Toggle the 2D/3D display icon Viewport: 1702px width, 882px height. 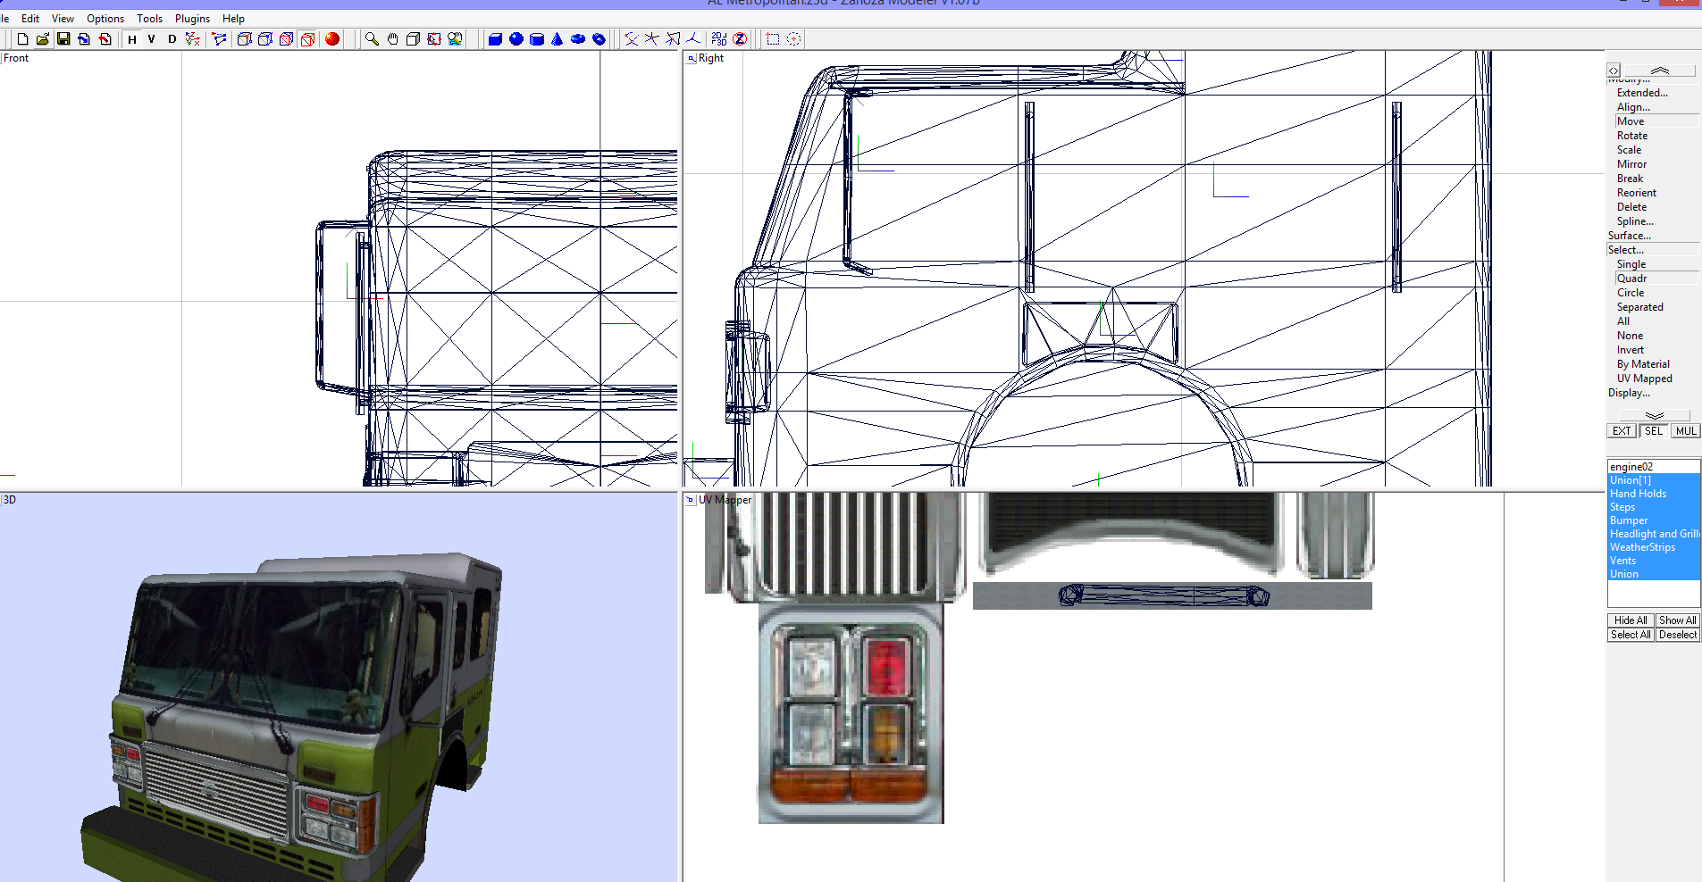coord(718,38)
